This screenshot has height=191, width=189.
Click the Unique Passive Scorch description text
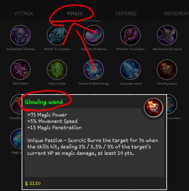pyautogui.click(x=93, y=147)
